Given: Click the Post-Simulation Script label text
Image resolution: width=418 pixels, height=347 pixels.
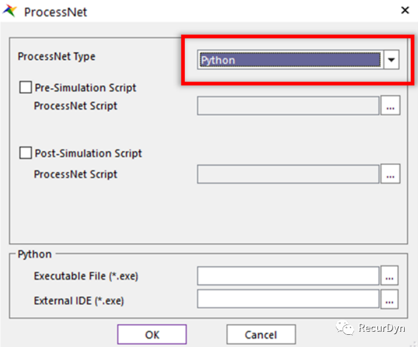Looking at the screenshot, I should [88, 153].
